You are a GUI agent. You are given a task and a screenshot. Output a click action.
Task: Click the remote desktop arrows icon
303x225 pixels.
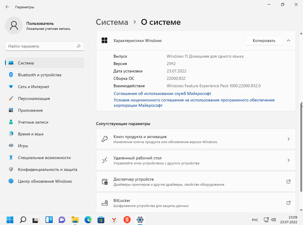[105, 160]
